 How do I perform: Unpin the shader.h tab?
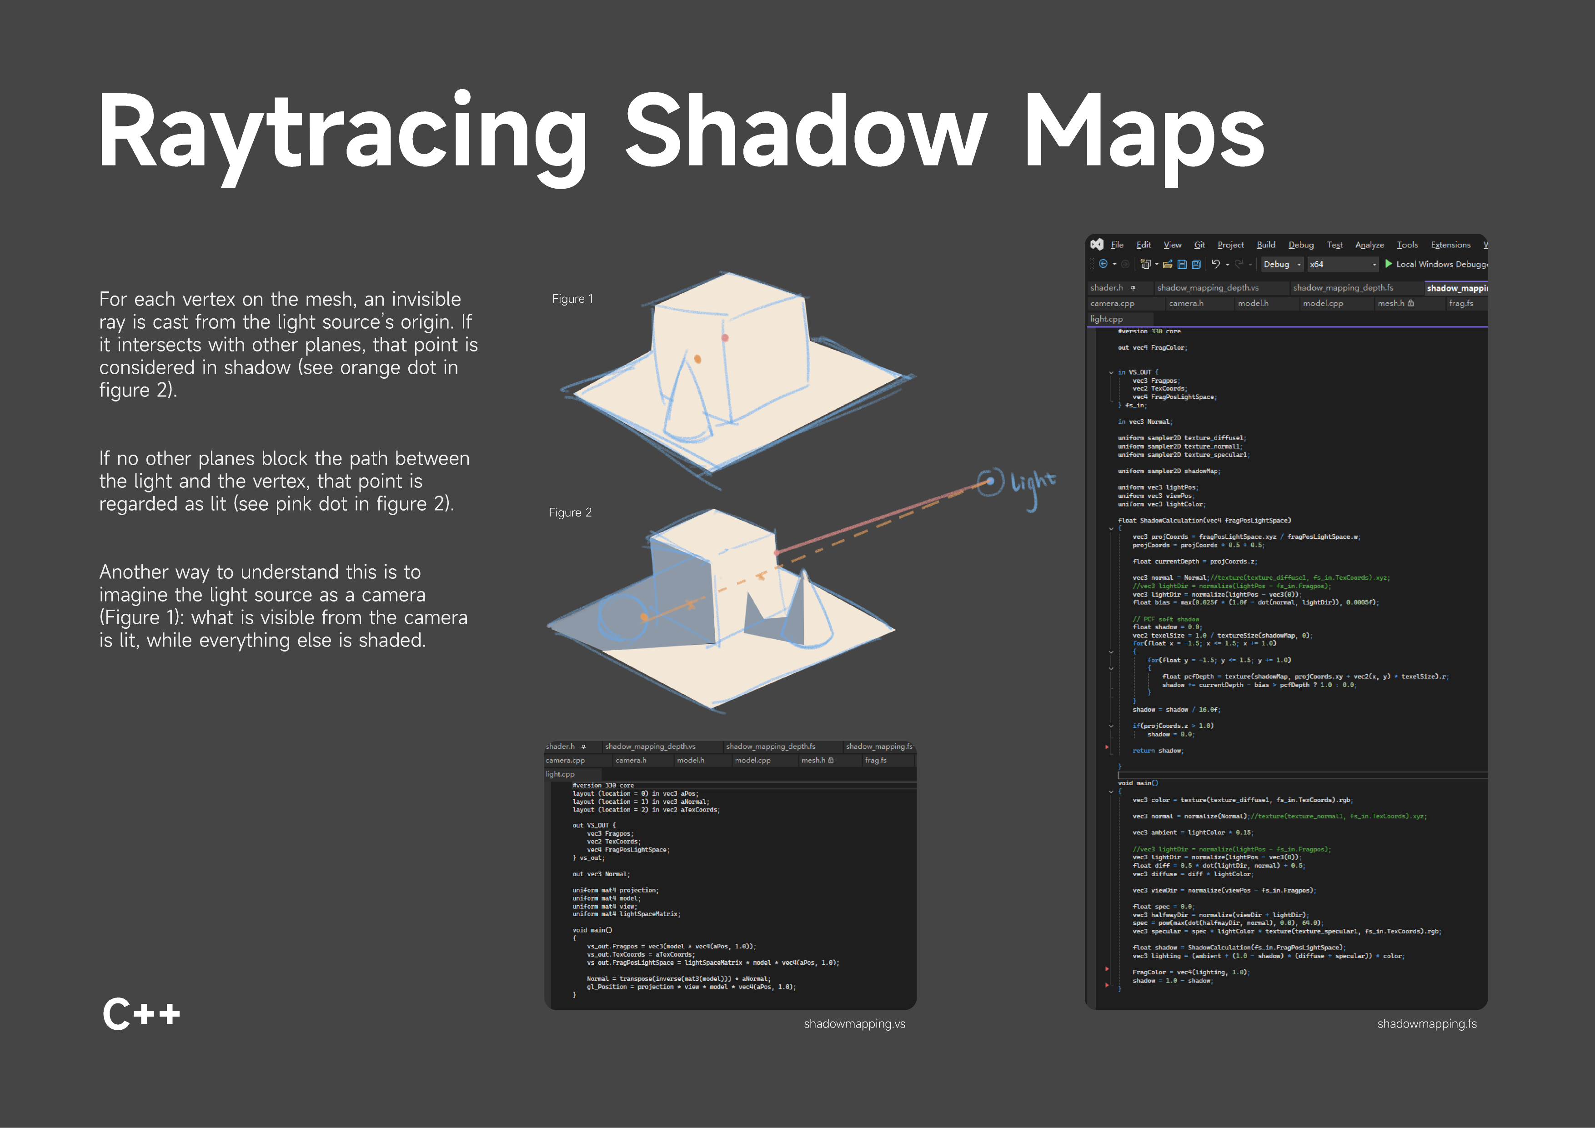tap(1133, 287)
